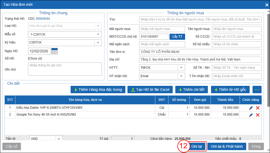Focus the Ghi chú note text area
This screenshot has height=153, width=270.
point(65,69)
